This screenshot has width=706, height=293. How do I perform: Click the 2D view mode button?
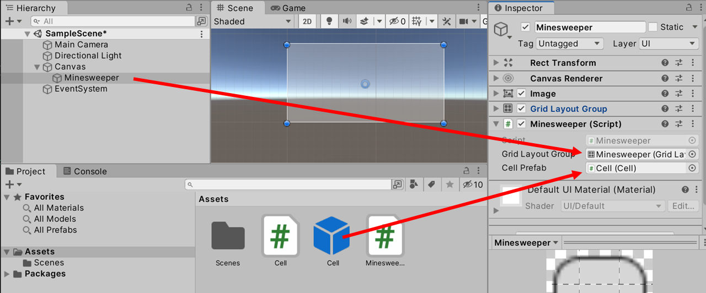(308, 21)
